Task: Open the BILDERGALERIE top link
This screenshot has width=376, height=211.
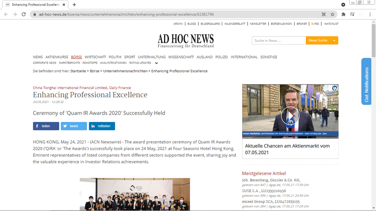Action: click(210, 24)
